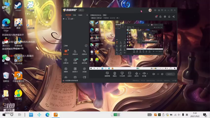Open the 斗鱼直播伴侣 desktop shortcut
Screen dimensions: 210x118
18,77
